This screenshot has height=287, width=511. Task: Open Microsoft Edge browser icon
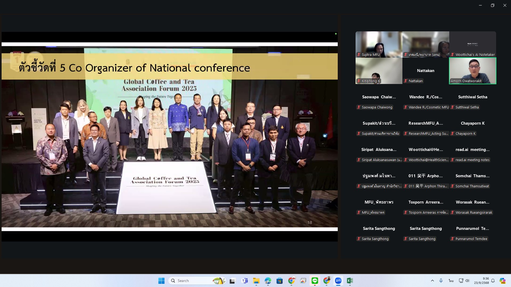pos(268,281)
